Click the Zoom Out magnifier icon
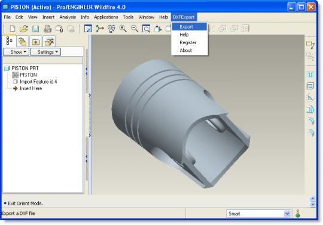 (x=135, y=29)
